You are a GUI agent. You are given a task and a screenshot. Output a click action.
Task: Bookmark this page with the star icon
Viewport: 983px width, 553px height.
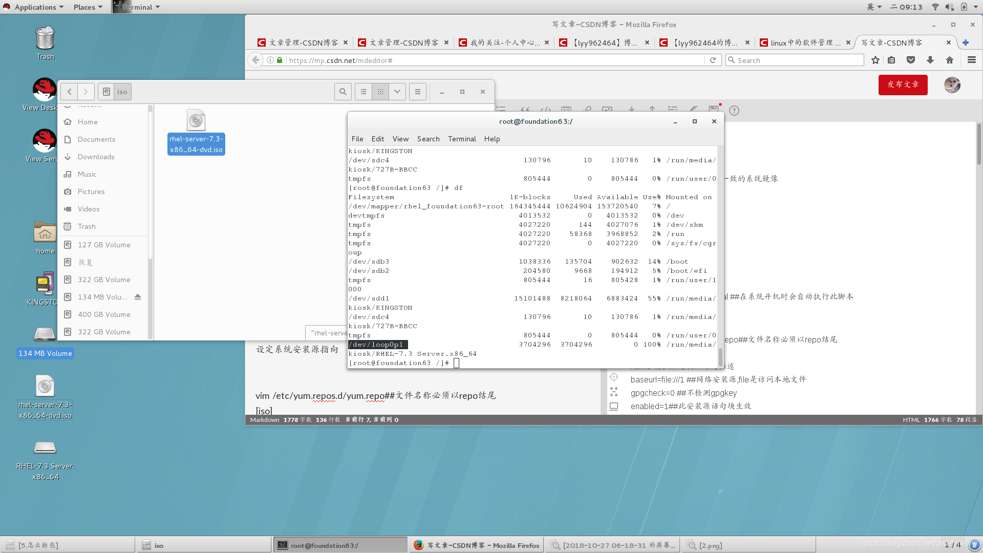875,60
